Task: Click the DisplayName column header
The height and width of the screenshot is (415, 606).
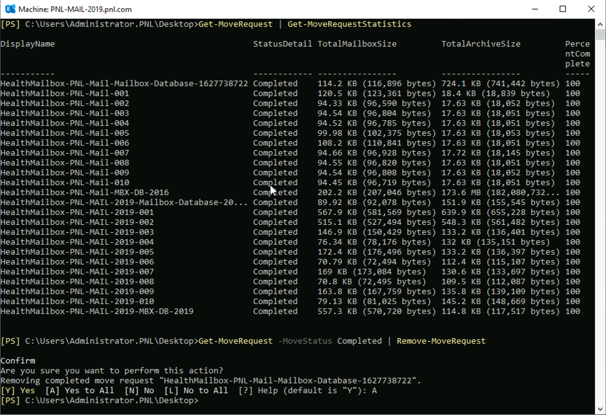Action: point(28,44)
